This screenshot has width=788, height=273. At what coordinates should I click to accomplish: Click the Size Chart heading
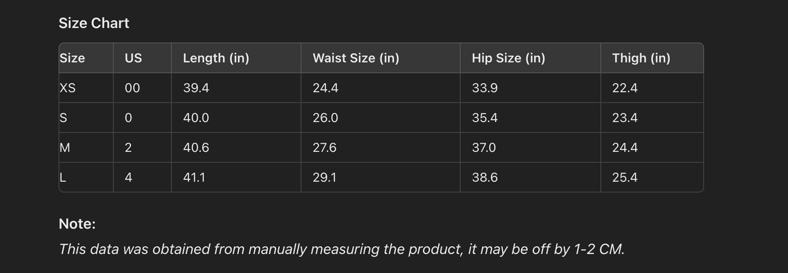[94, 23]
